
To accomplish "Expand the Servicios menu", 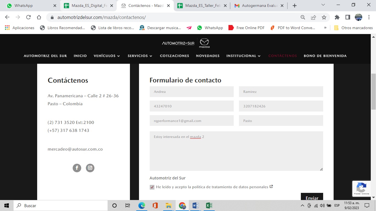I will tap(140, 56).
